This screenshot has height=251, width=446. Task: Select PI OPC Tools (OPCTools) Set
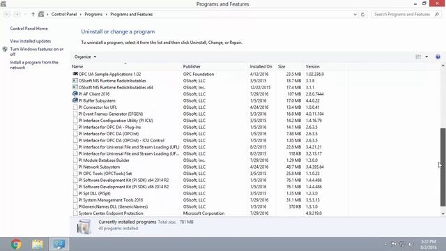point(209,174)
